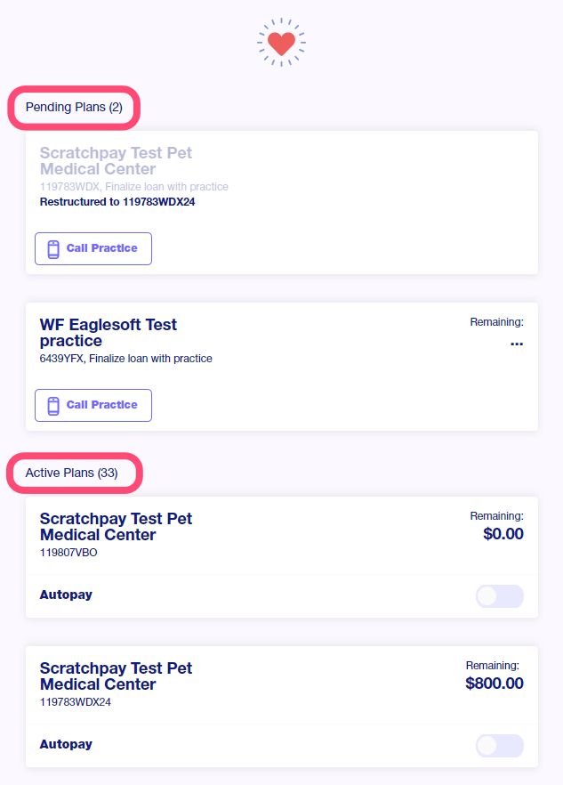The image size is (563, 785).
Task: Open the pending Scratchpay Test Pet Medical Center title
Action: [116, 161]
